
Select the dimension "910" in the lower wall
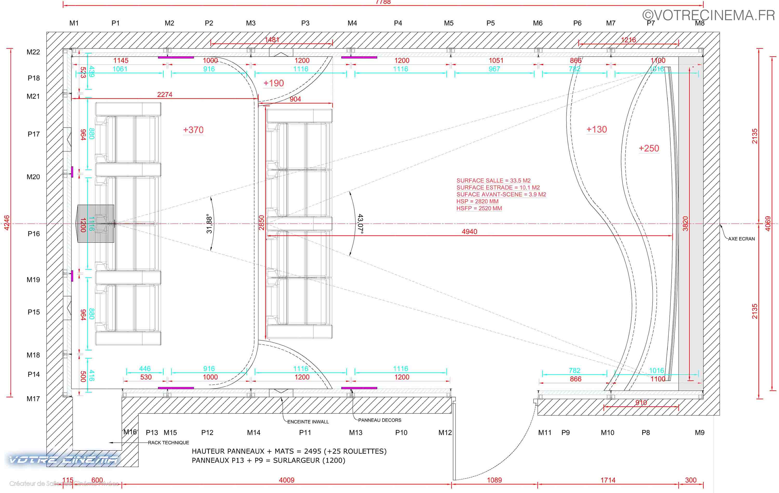[641, 402]
